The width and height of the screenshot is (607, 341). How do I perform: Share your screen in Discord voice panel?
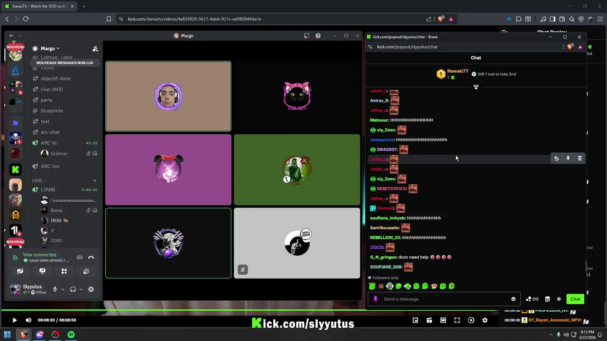click(x=42, y=271)
